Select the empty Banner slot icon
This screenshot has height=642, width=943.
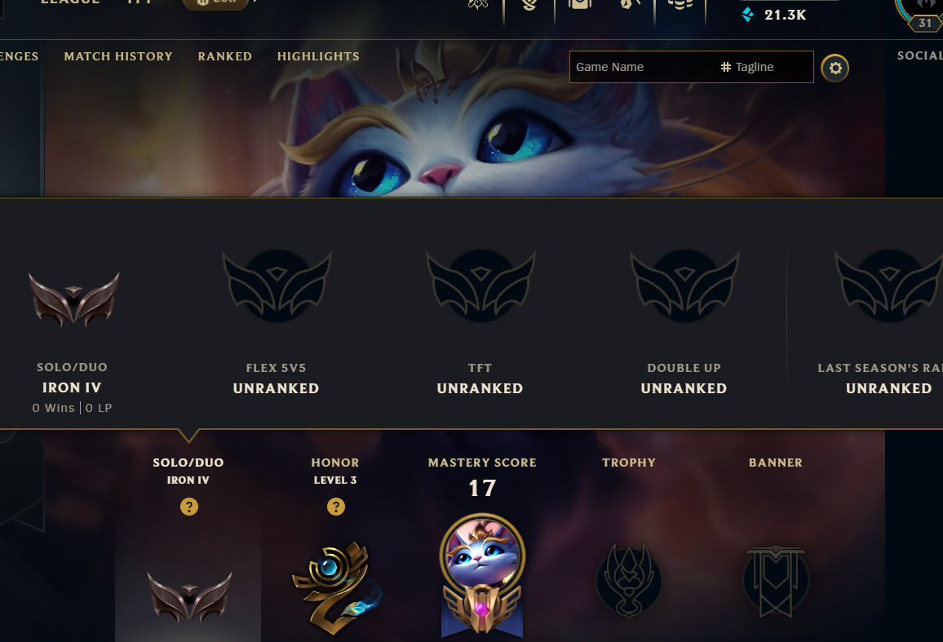pyautogui.click(x=776, y=582)
